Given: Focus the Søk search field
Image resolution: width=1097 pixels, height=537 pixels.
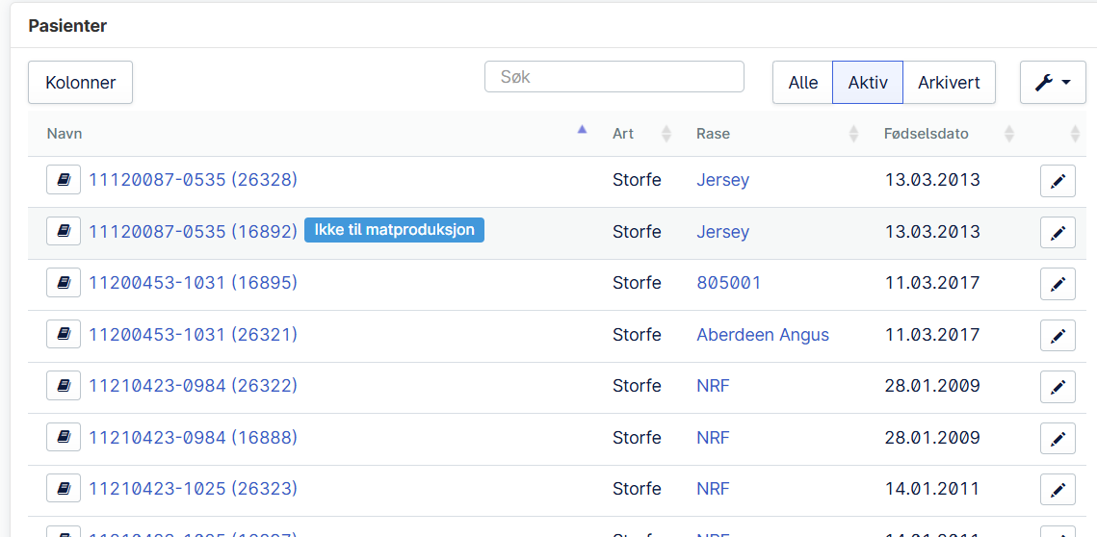Looking at the screenshot, I should [614, 77].
